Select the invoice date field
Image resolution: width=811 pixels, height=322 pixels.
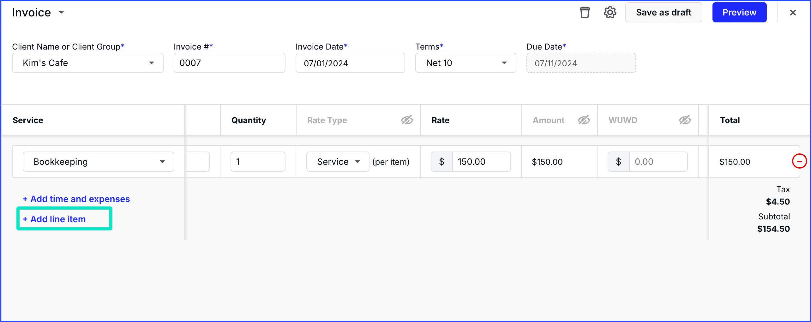click(350, 63)
